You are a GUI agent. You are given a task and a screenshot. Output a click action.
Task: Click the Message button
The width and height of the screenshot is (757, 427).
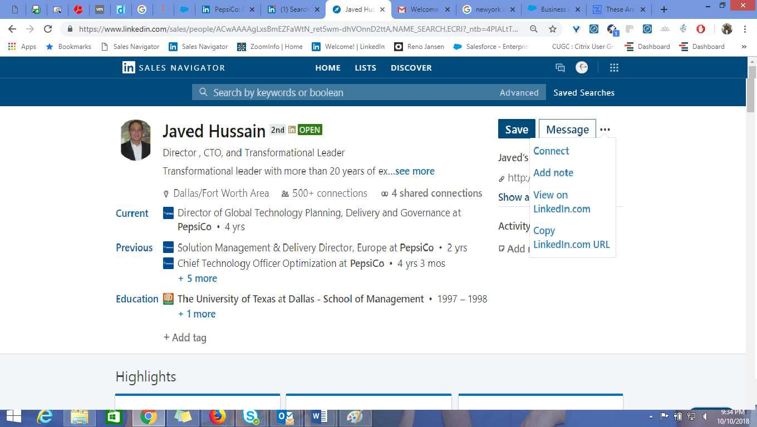pos(567,130)
